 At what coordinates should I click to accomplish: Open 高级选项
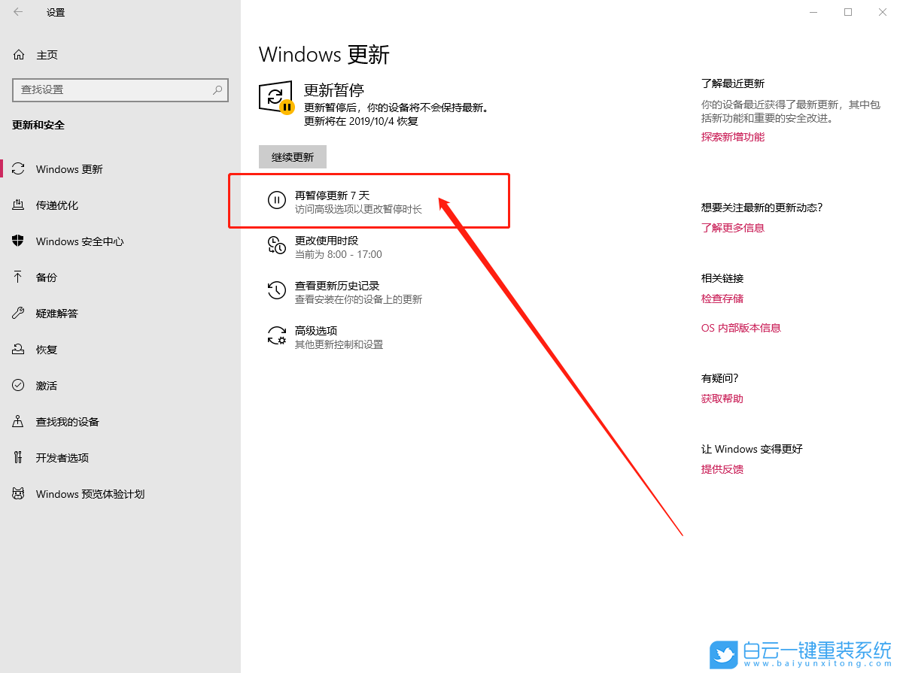click(319, 330)
